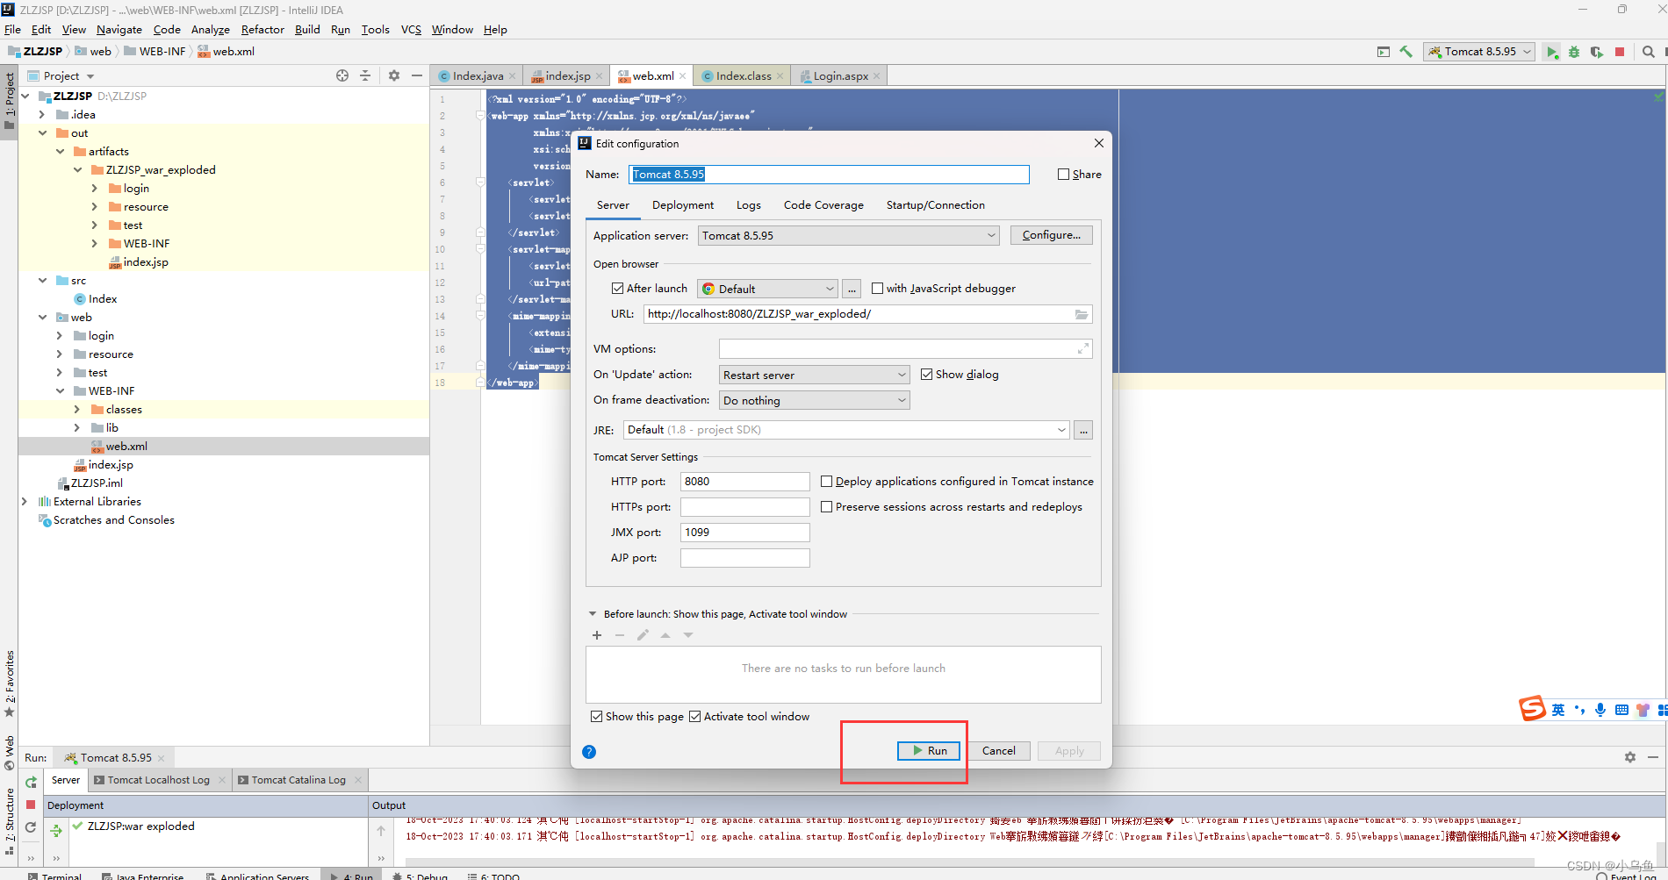The width and height of the screenshot is (1668, 880).
Task: Switch to the Deployment tab
Action: pyautogui.click(x=683, y=205)
